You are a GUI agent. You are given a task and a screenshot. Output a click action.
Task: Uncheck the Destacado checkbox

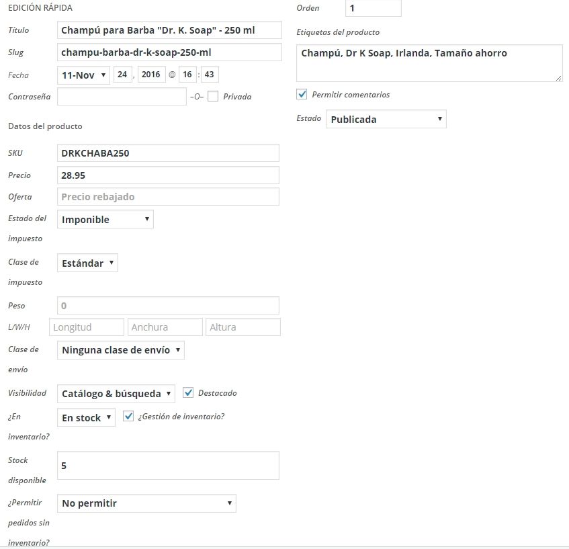point(188,392)
